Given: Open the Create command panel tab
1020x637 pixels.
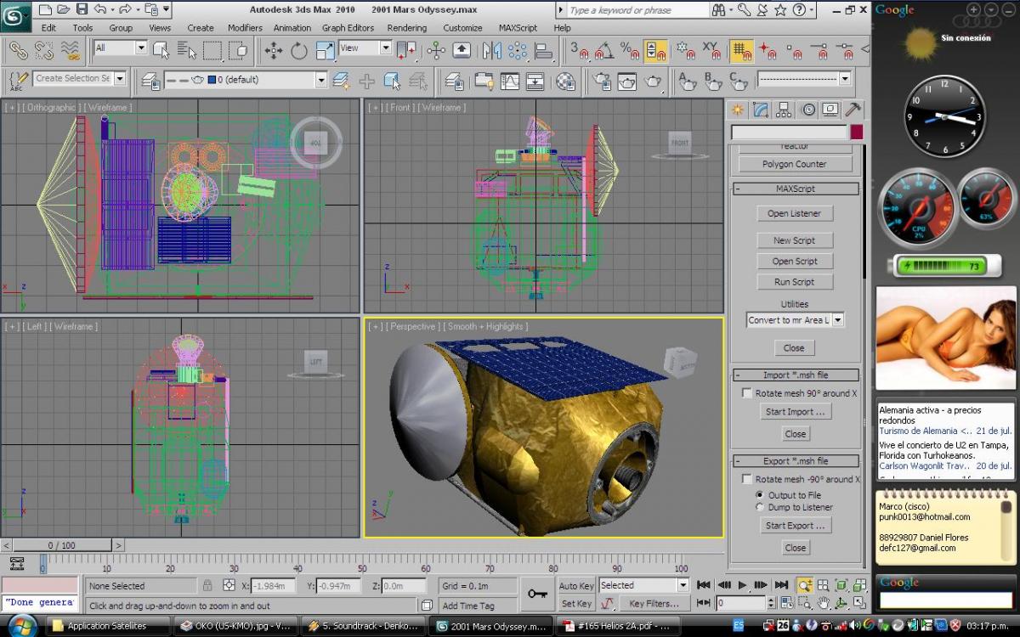Looking at the screenshot, I should (738, 110).
